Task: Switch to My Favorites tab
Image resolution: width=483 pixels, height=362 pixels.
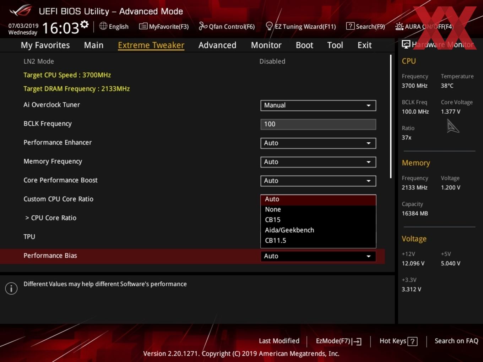Action: pyautogui.click(x=45, y=45)
